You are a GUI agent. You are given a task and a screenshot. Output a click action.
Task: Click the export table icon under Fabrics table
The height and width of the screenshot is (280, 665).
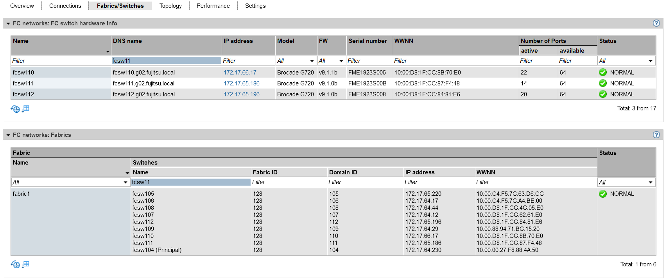tap(26, 264)
